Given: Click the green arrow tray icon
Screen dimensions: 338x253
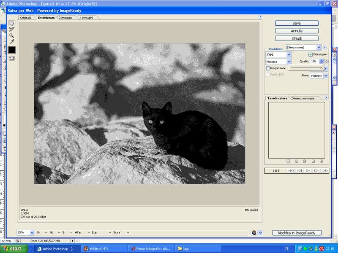Looking at the screenshot, I should (305, 249).
